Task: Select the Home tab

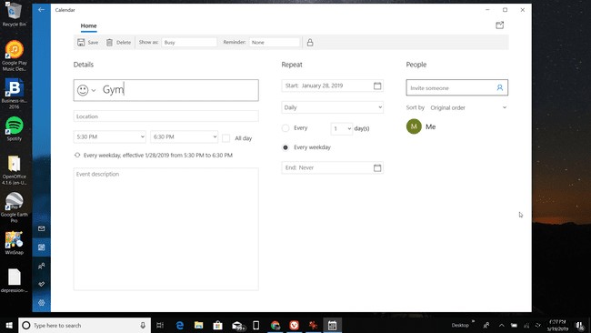Action: tap(88, 25)
